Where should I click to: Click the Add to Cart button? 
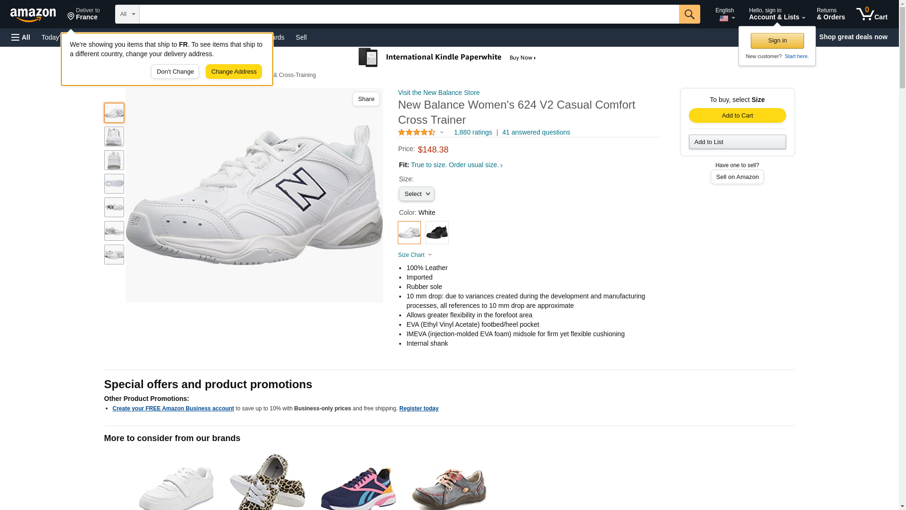[737, 116]
